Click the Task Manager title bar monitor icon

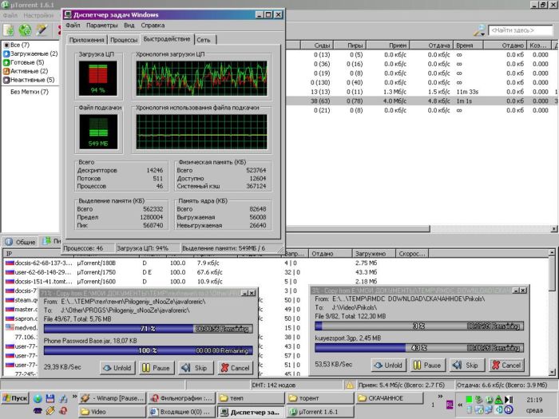coord(68,14)
